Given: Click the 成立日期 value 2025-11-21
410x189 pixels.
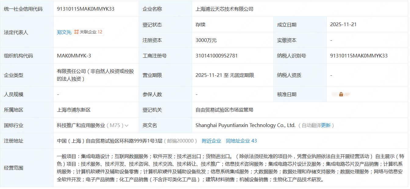Looking at the screenshot, I should [x=343, y=24].
